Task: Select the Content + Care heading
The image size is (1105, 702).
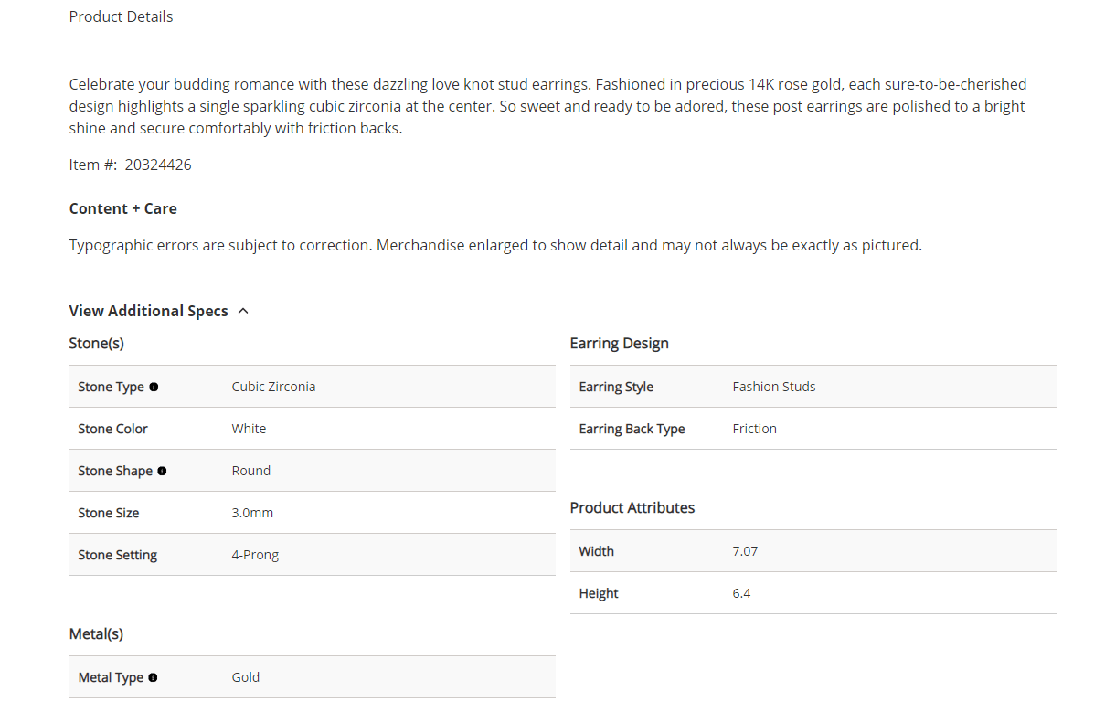Action: 122,208
